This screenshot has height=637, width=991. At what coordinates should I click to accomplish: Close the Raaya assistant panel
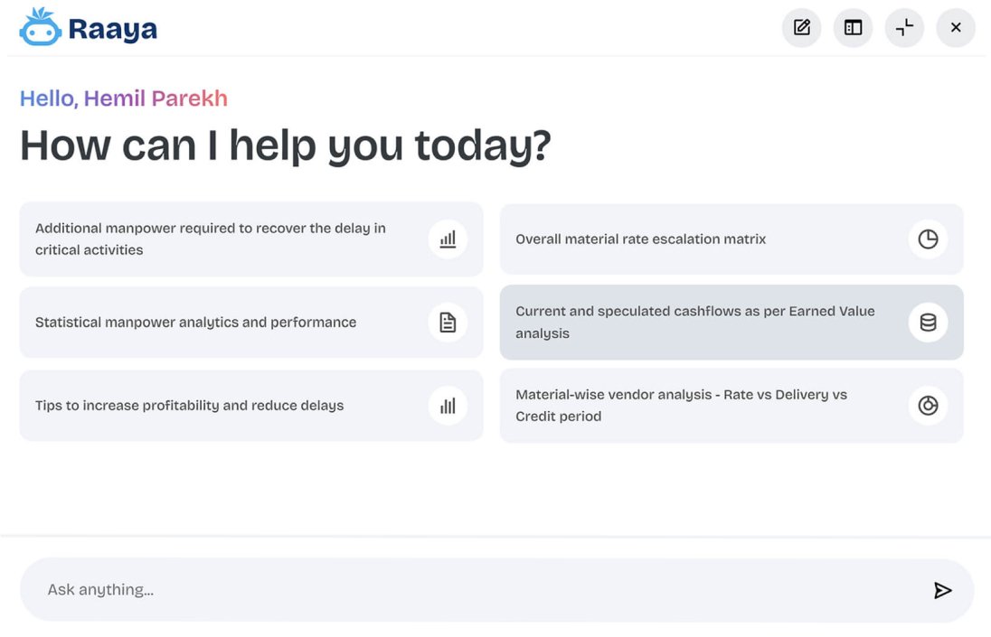pos(956,27)
